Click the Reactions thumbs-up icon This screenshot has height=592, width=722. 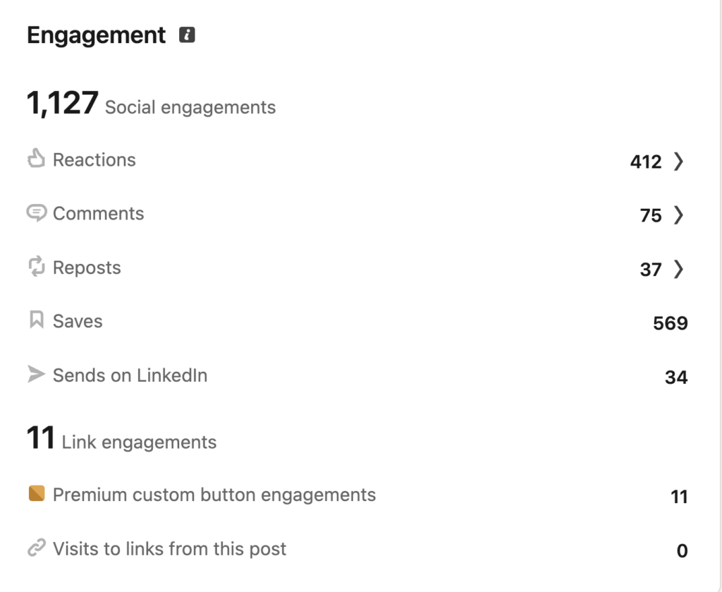pos(36,159)
